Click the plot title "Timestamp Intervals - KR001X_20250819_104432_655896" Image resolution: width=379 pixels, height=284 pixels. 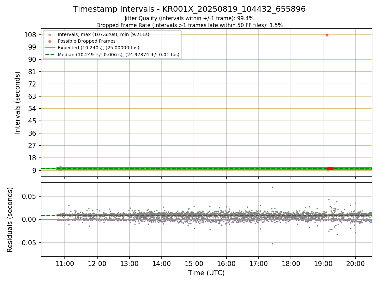point(189,9)
